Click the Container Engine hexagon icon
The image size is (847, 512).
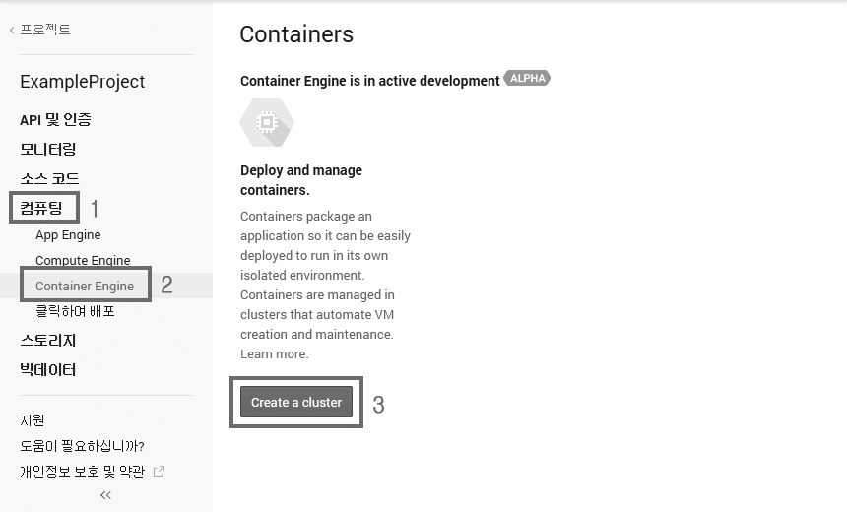(266, 123)
